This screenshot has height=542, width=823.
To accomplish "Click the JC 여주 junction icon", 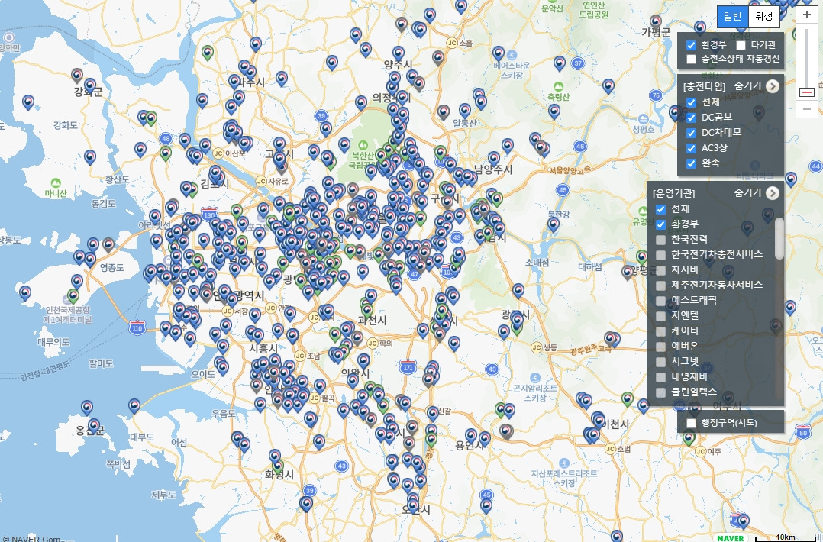I will click(701, 451).
